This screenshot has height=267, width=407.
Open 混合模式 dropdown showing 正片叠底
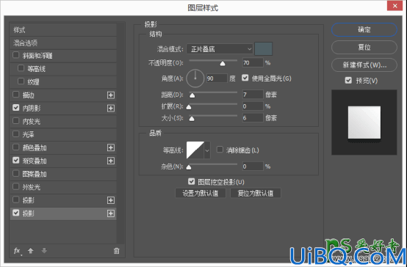click(x=220, y=48)
